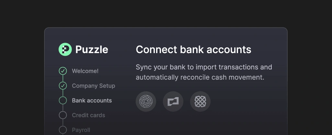Click the Company Setup checkmark circle
332x135 pixels.
(x=63, y=86)
